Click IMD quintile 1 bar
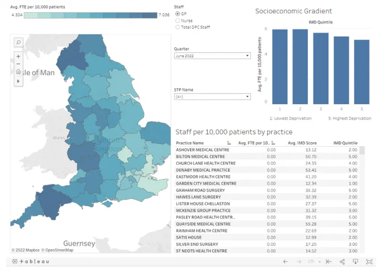The image size is (380, 271). [x=279, y=67]
